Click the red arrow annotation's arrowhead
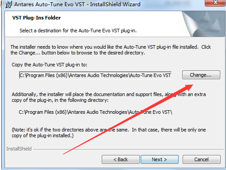The height and width of the screenshot is (170, 226). click(189, 87)
